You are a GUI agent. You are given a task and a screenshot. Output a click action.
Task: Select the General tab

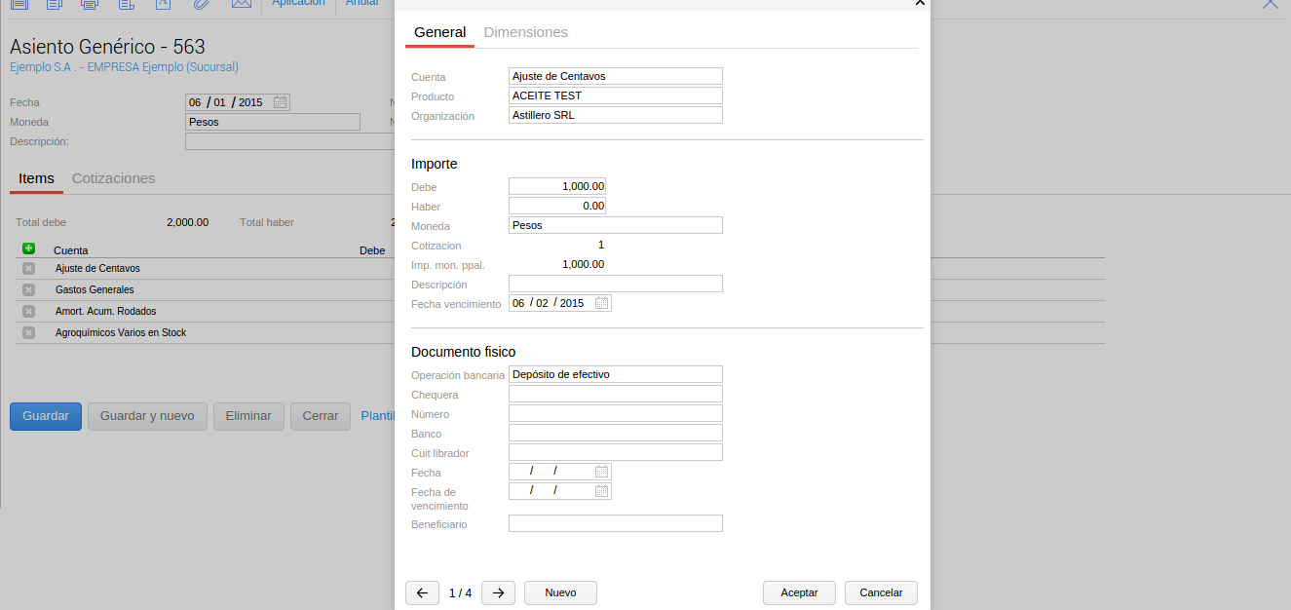439,32
